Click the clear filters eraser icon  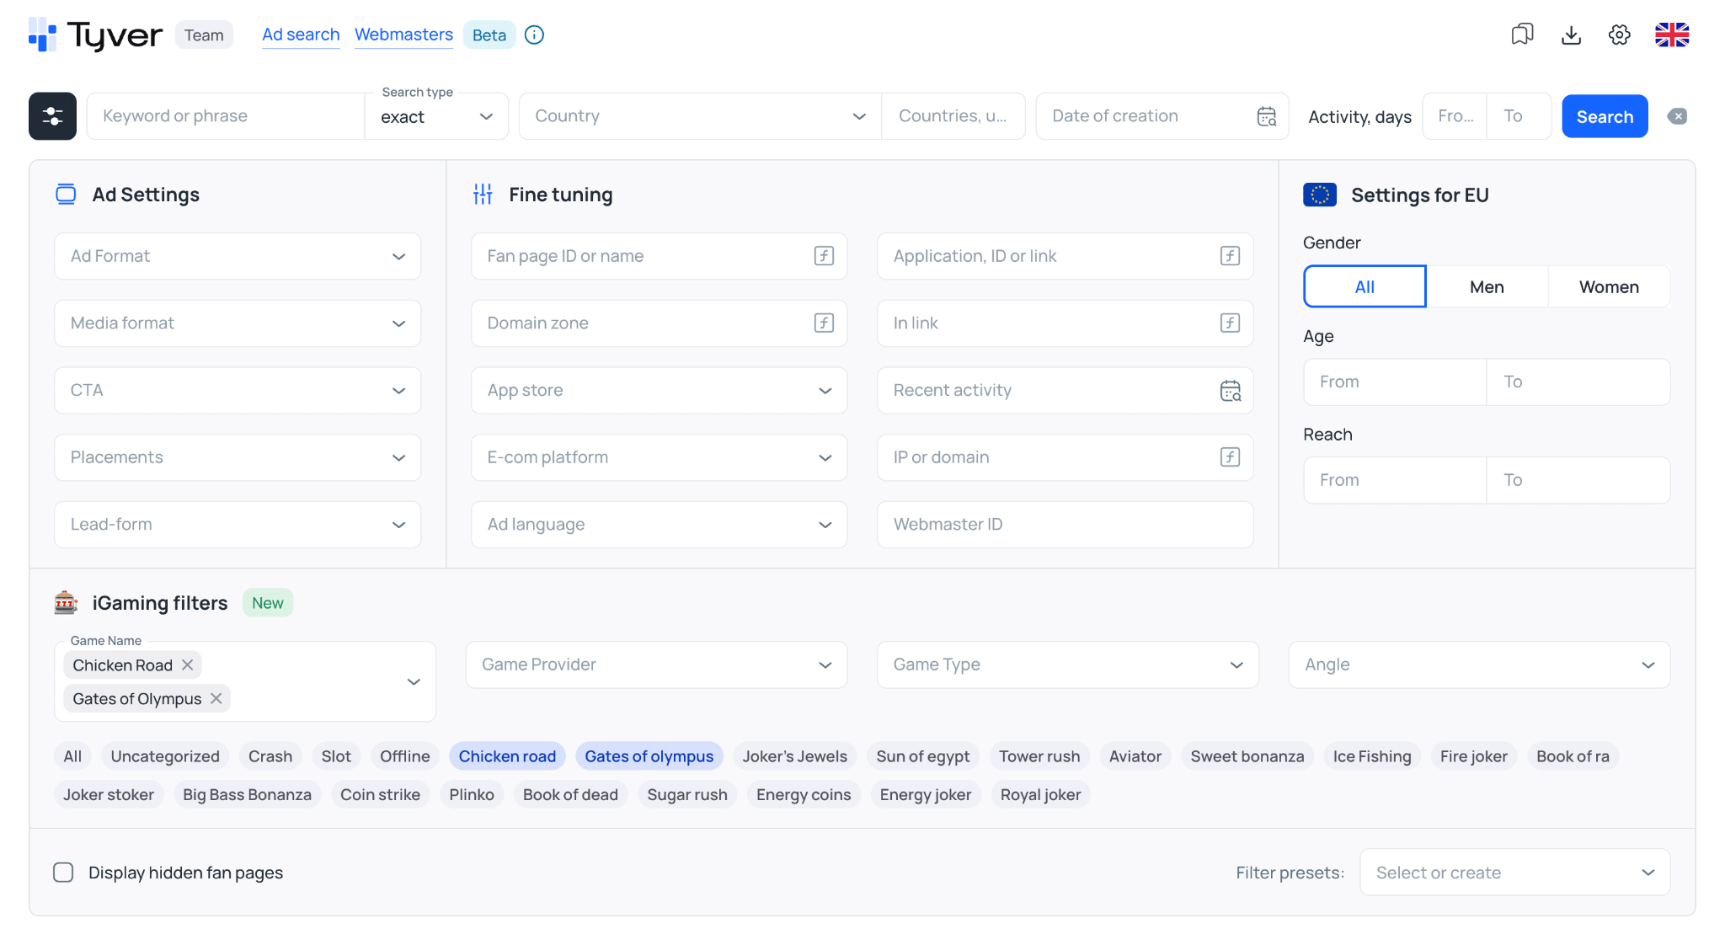coord(1677,116)
